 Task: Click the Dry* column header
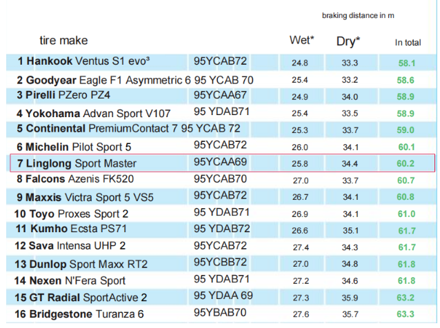pos(348,41)
